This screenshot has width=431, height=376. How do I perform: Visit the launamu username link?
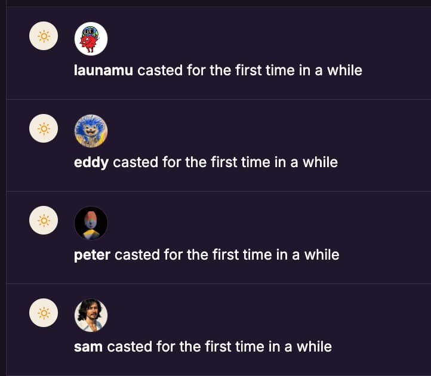tap(104, 70)
